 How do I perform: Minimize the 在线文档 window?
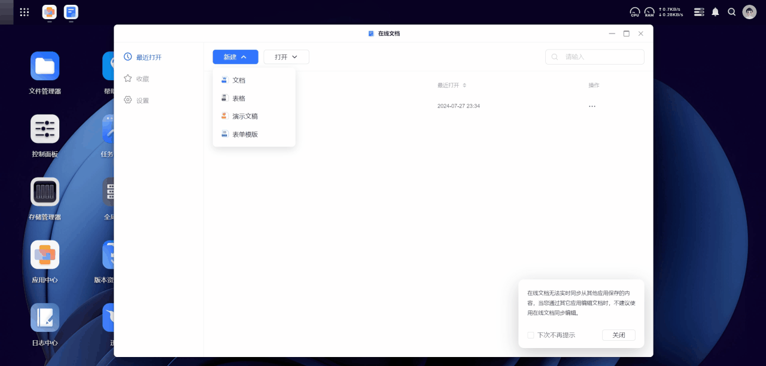[612, 33]
